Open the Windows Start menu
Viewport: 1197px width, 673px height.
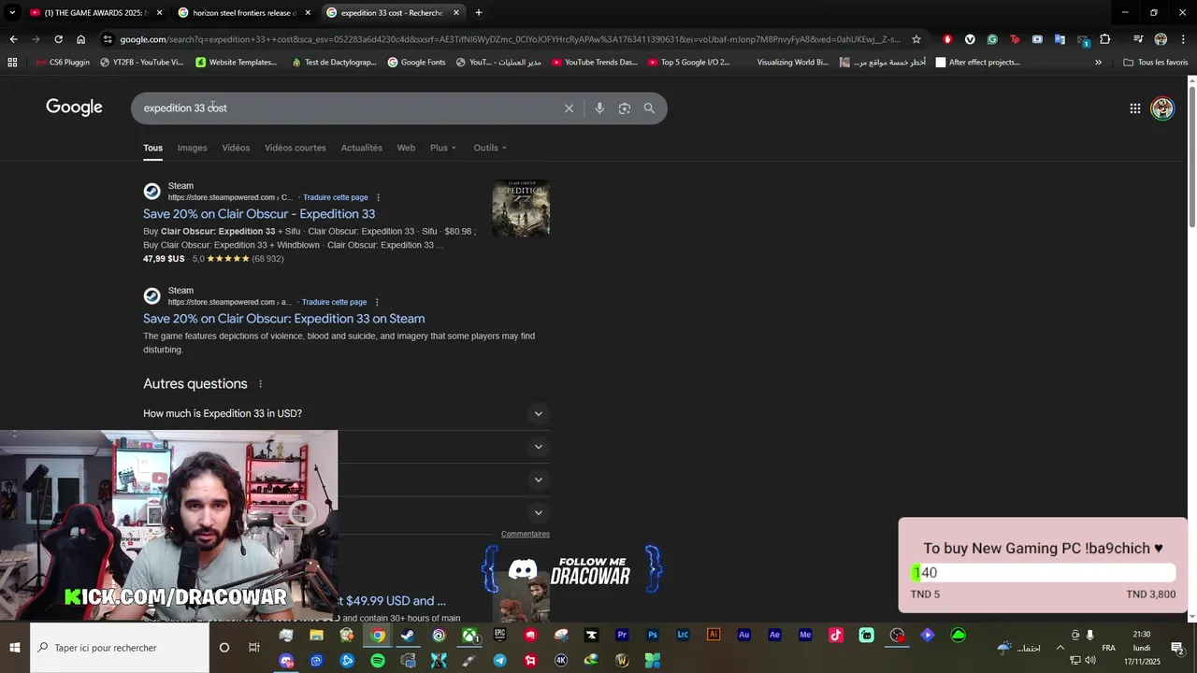[14, 647]
